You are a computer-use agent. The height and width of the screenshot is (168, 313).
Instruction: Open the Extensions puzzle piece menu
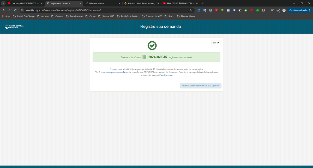tap(263, 10)
